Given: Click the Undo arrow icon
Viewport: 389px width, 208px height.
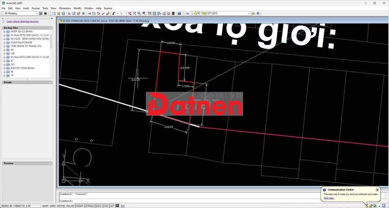Looking at the screenshot, I should [114, 13].
